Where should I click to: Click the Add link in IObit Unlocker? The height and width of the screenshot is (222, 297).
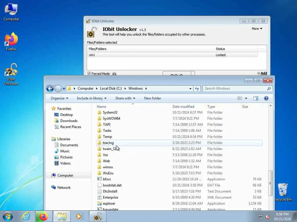click(x=262, y=73)
